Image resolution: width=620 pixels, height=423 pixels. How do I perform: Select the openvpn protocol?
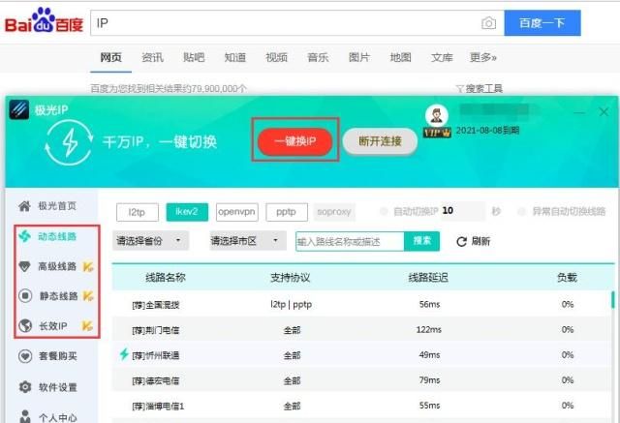236,212
